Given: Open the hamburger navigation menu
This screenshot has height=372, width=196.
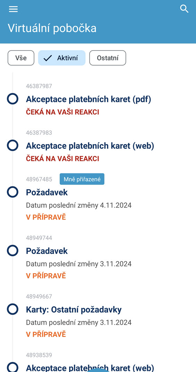Looking at the screenshot, I should point(13,9).
